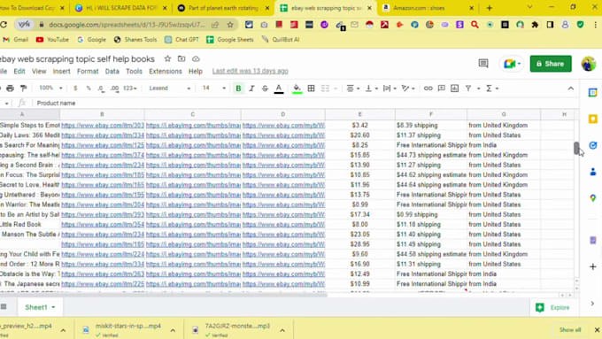Collapse the toolbar with the up chevron
This screenshot has width=602, height=339.
click(570, 89)
